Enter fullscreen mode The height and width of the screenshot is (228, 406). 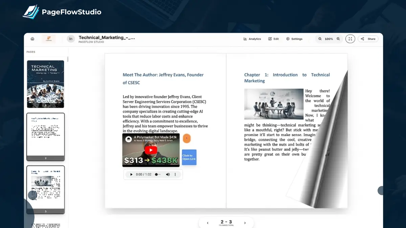point(350,39)
